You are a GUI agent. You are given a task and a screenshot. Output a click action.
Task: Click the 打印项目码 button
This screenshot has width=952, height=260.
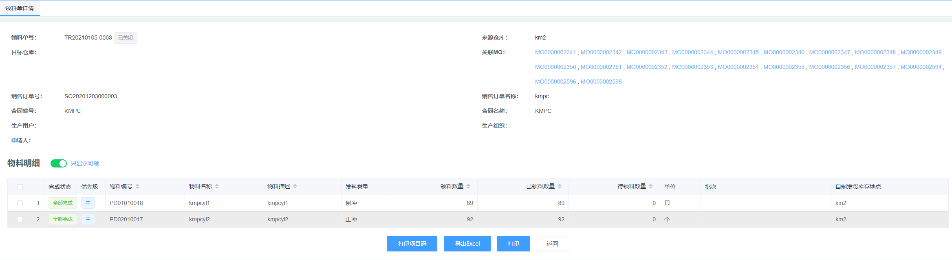[412, 244]
